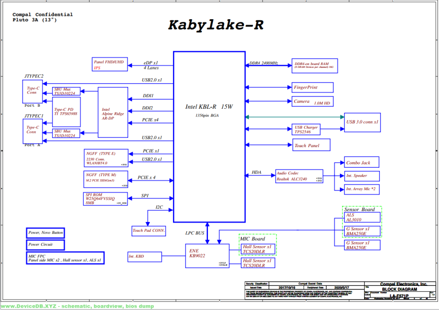
Task: Select the Compal Electronics, Inc. cell
Action: pyautogui.click(x=404, y=284)
